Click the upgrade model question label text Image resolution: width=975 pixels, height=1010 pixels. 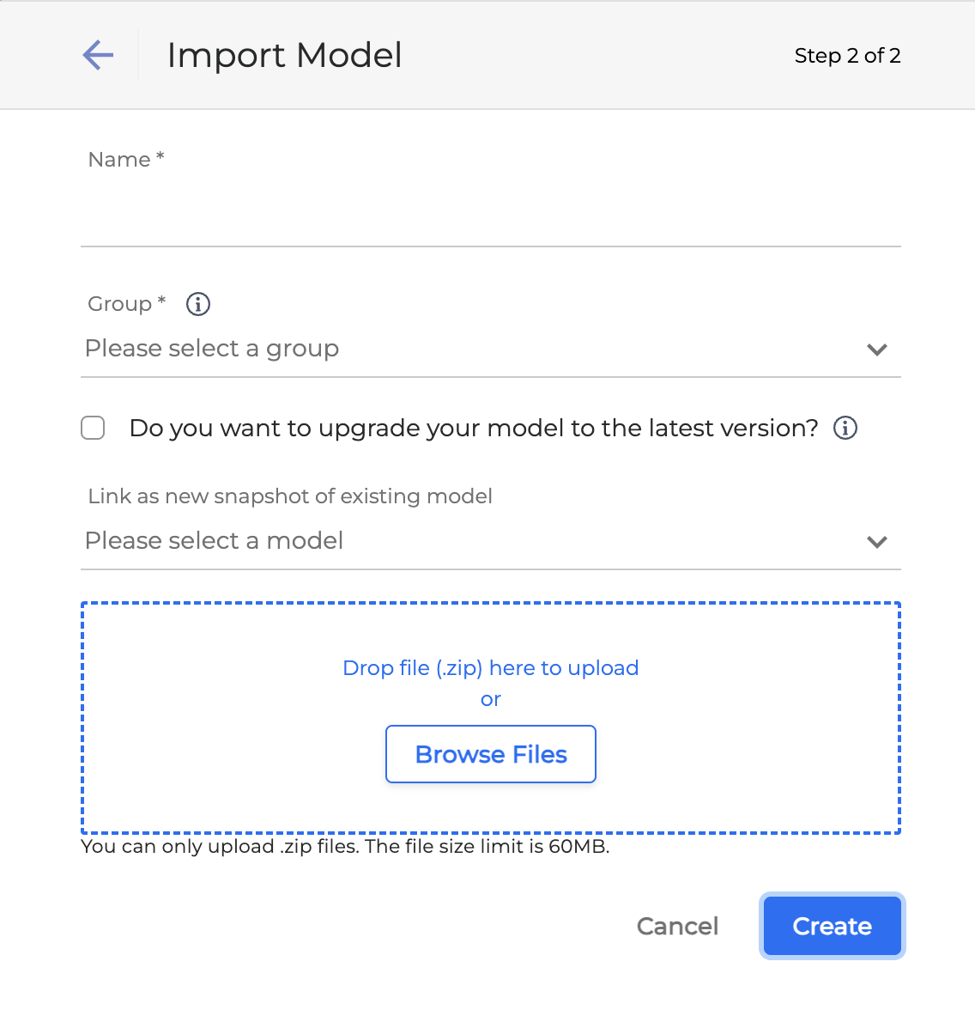tap(474, 428)
